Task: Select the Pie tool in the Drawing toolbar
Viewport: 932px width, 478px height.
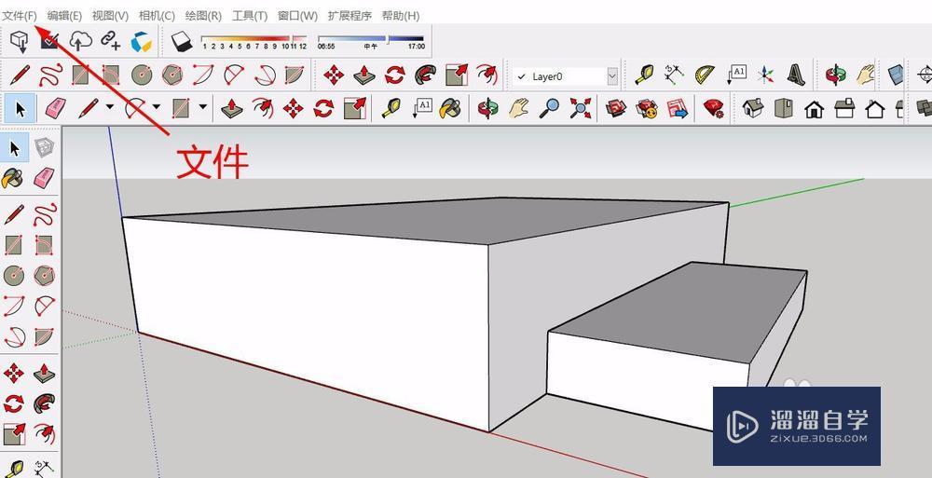Action: point(295,75)
